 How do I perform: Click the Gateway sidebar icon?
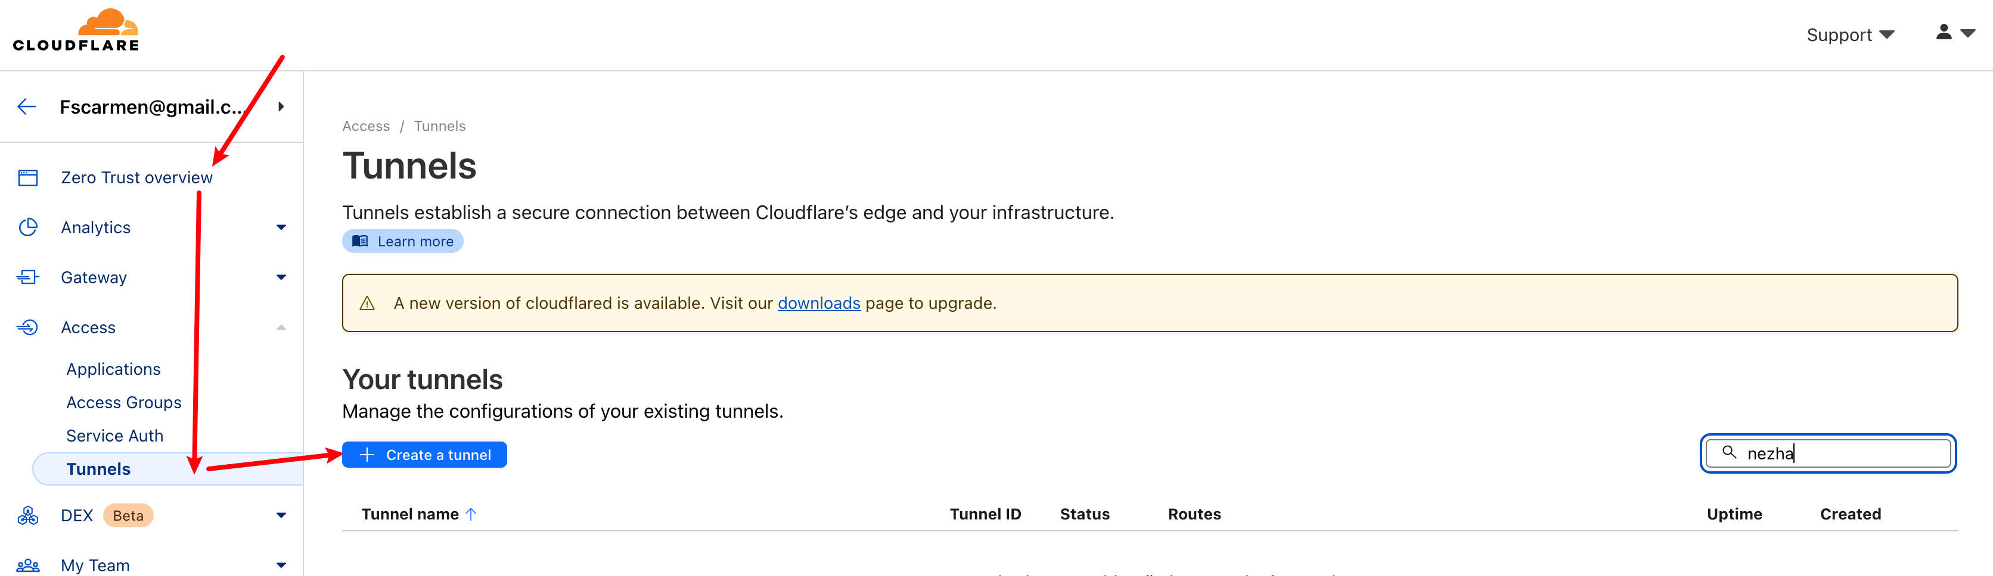click(x=28, y=277)
